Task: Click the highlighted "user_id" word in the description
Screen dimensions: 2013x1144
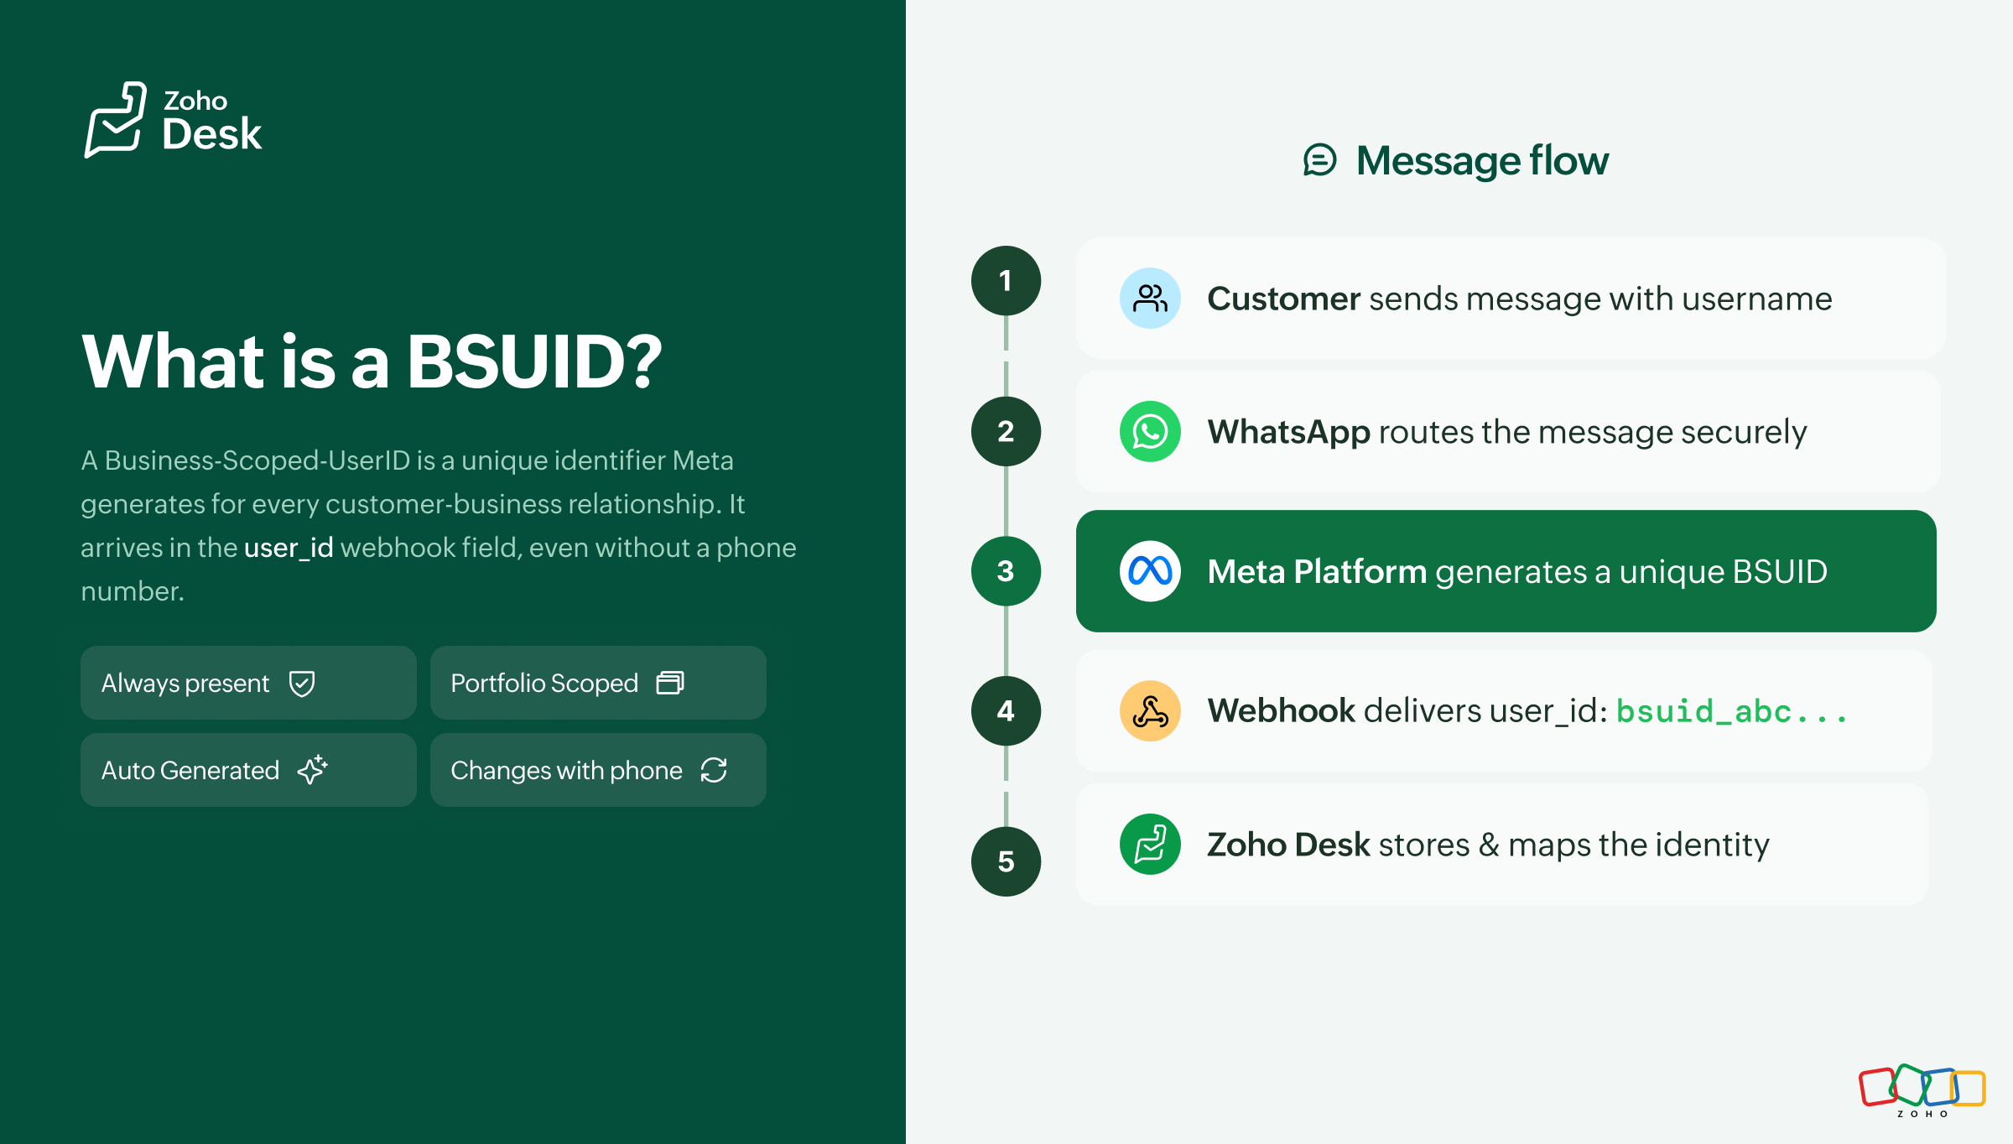Action: click(x=289, y=548)
